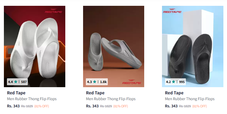Click the green star on 4.2 rating
The image size is (227, 114).
click(x=173, y=82)
